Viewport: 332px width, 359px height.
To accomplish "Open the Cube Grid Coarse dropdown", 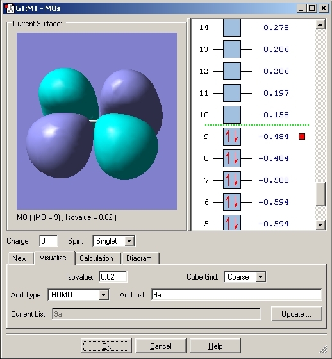I will click(260, 277).
